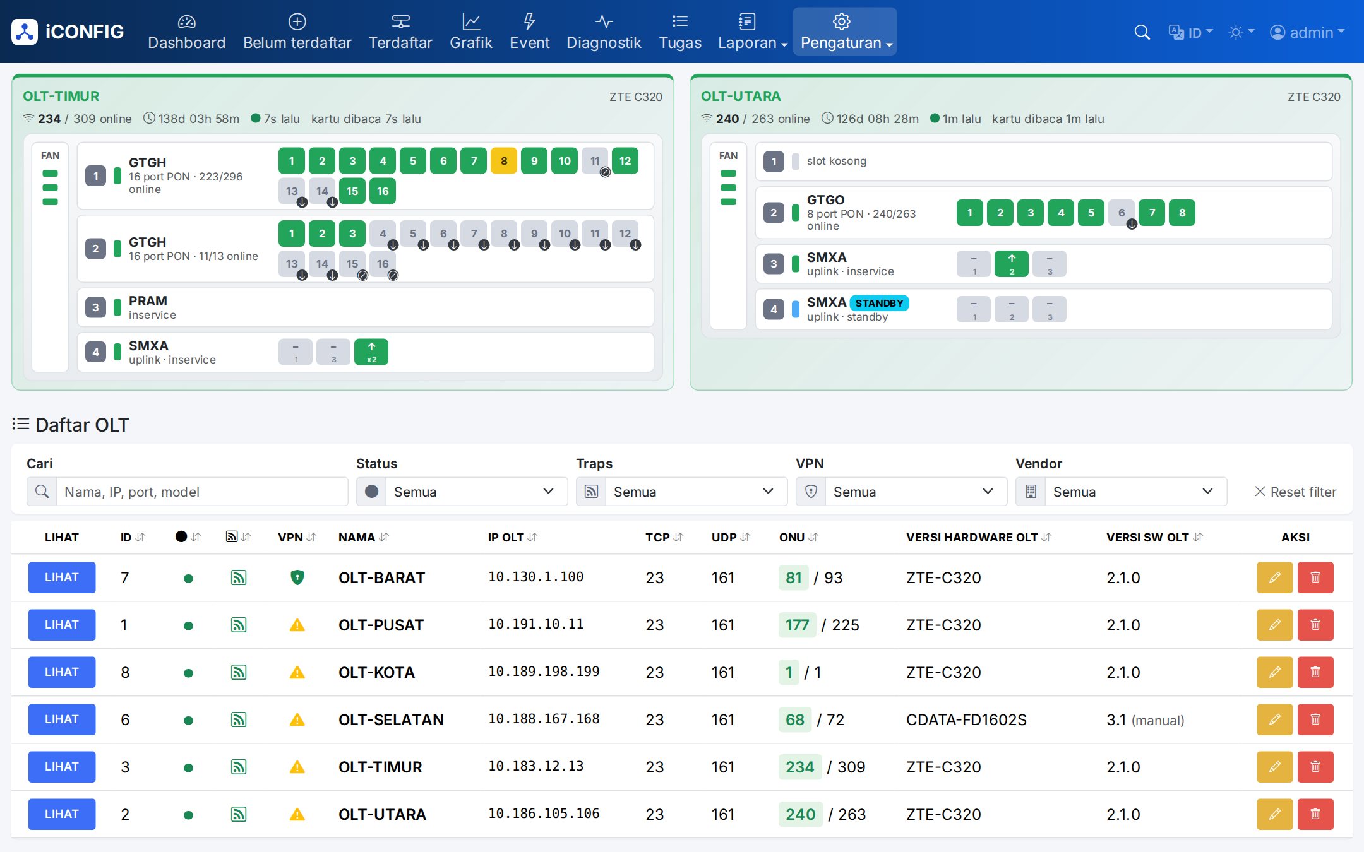This screenshot has width=1364, height=852.
Task: Click the traps feed icon for OLT-SELATAN
Action: click(238, 719)
